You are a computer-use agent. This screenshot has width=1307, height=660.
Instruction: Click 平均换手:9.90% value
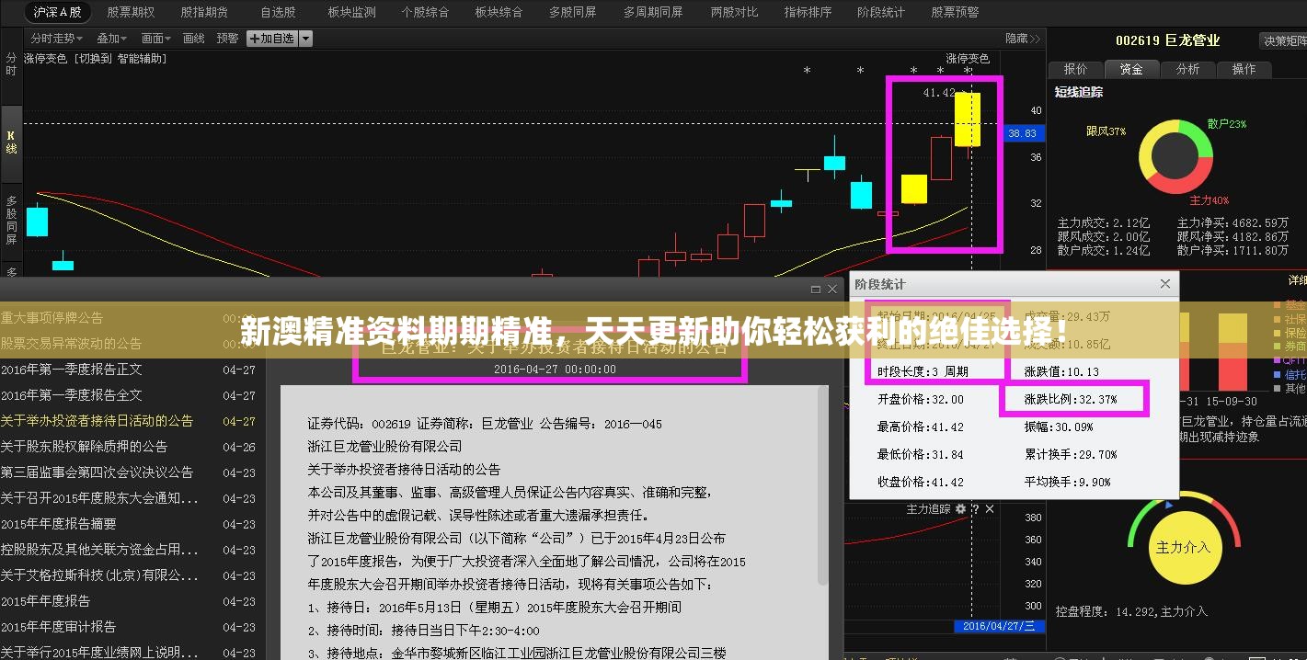[1068, 482]
